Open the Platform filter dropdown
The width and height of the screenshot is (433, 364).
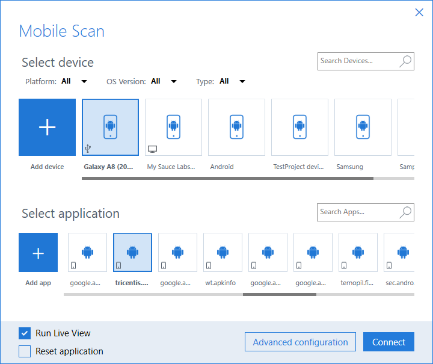(x=84, y=81)
